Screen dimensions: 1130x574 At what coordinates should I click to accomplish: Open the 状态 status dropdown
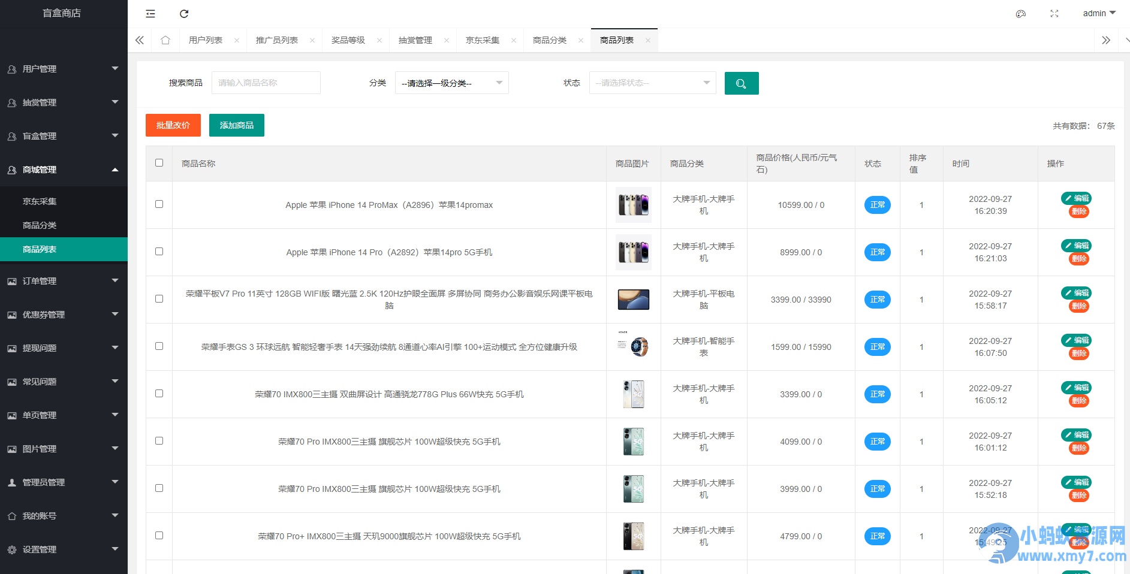653,83
